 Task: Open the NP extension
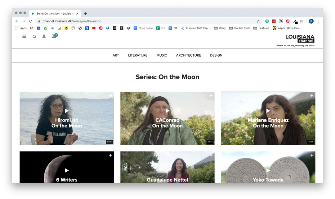tap(301, 21)
